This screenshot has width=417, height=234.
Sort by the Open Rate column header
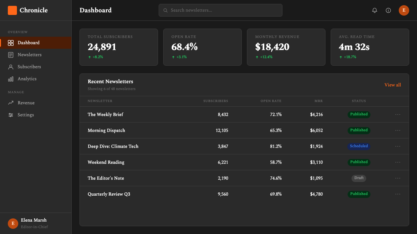coord(271,101)
